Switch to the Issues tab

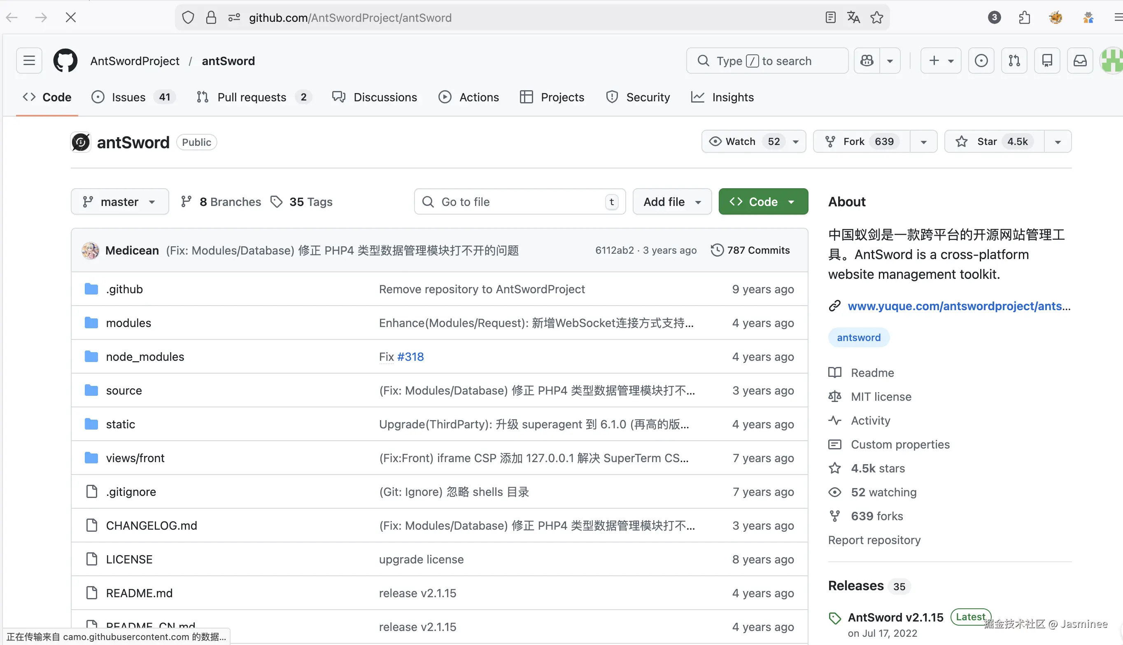pyautogui.click(x=128, y=98)
